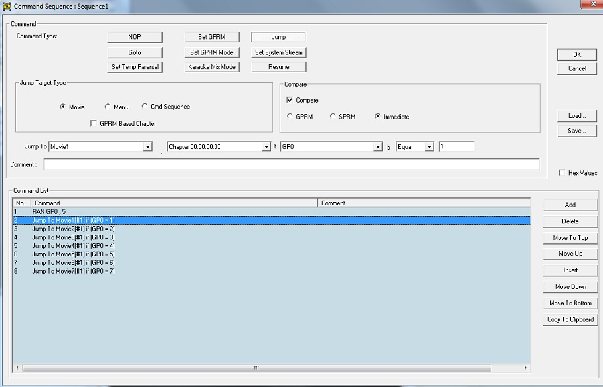Confirm with the OK button

point(577,54)
